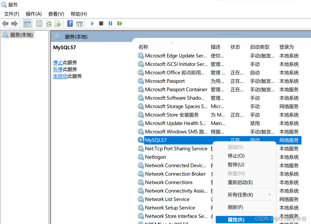Viewport: 311px width, 224px height.
Task: Select Network Connected Devices service row
Action: click(x=175, y=165)
